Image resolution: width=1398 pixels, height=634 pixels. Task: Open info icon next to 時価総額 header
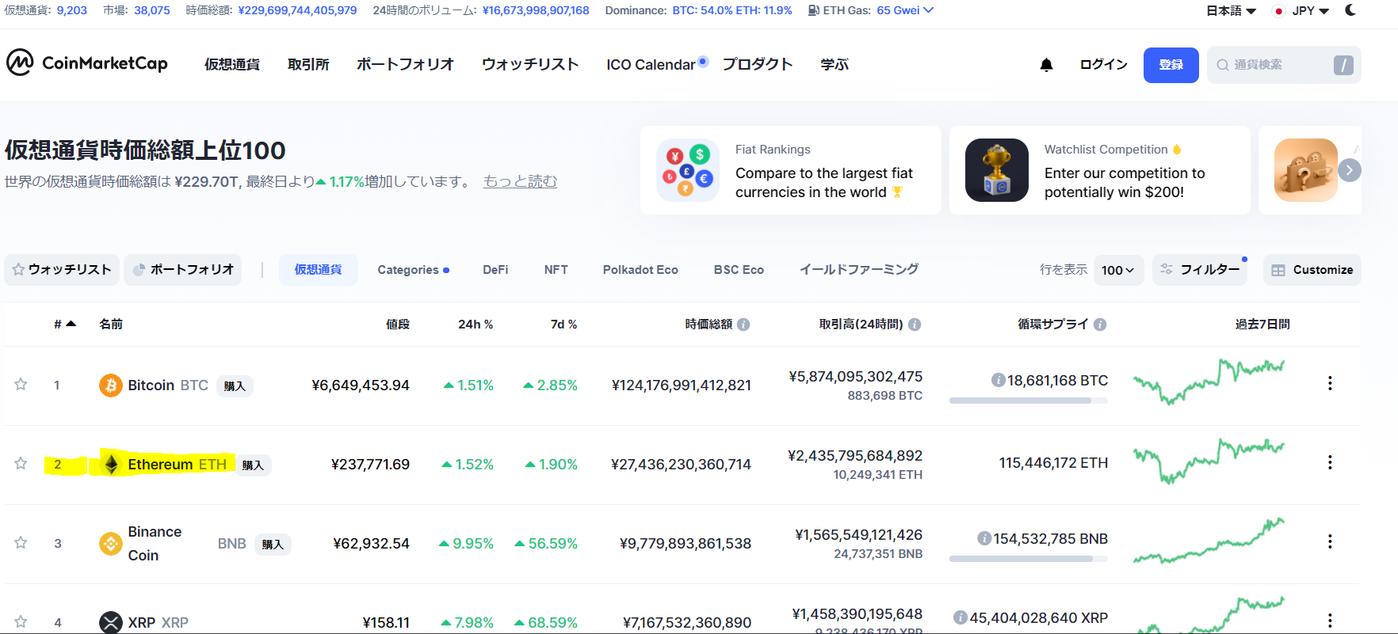(743, 325)
